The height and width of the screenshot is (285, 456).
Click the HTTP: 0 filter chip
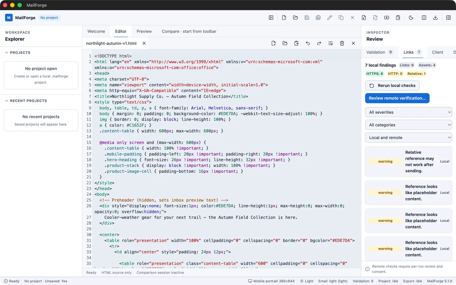pyautogui.click(x=395, y=74)
